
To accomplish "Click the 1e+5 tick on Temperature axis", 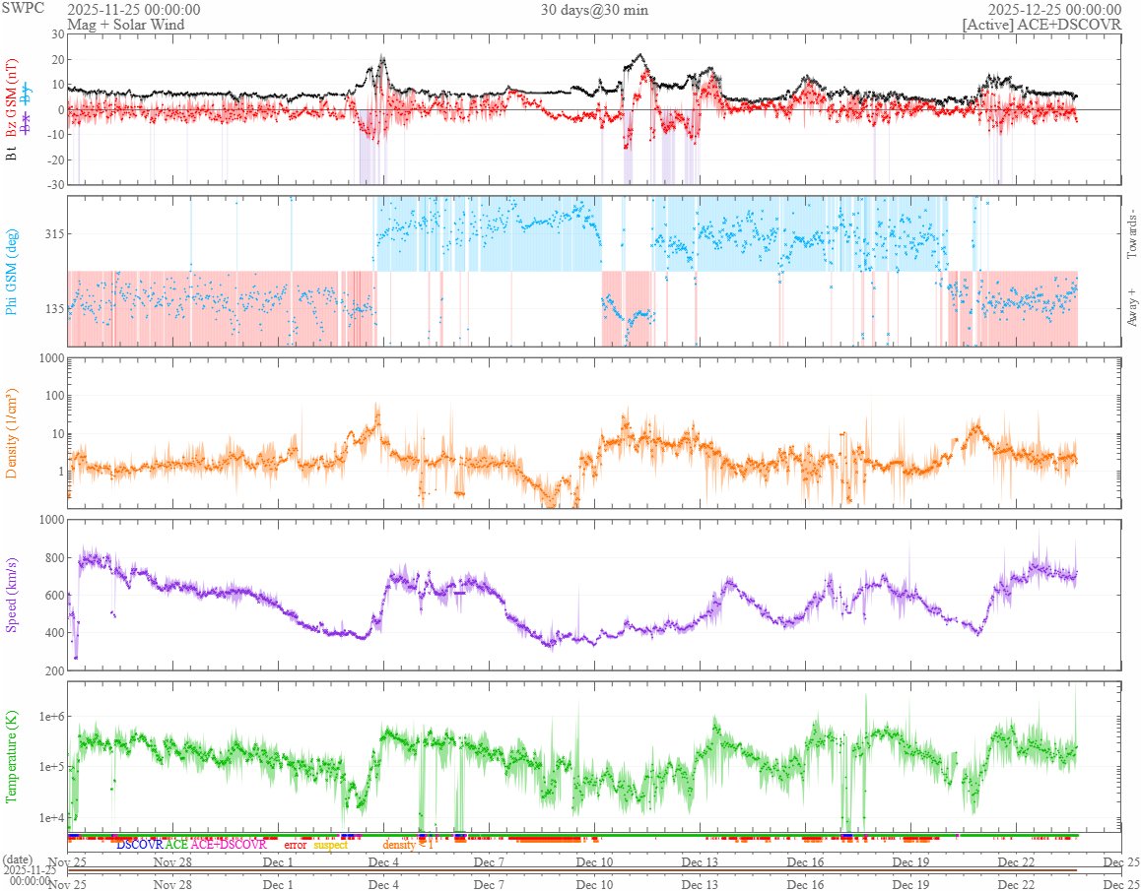I will point(50,767).
